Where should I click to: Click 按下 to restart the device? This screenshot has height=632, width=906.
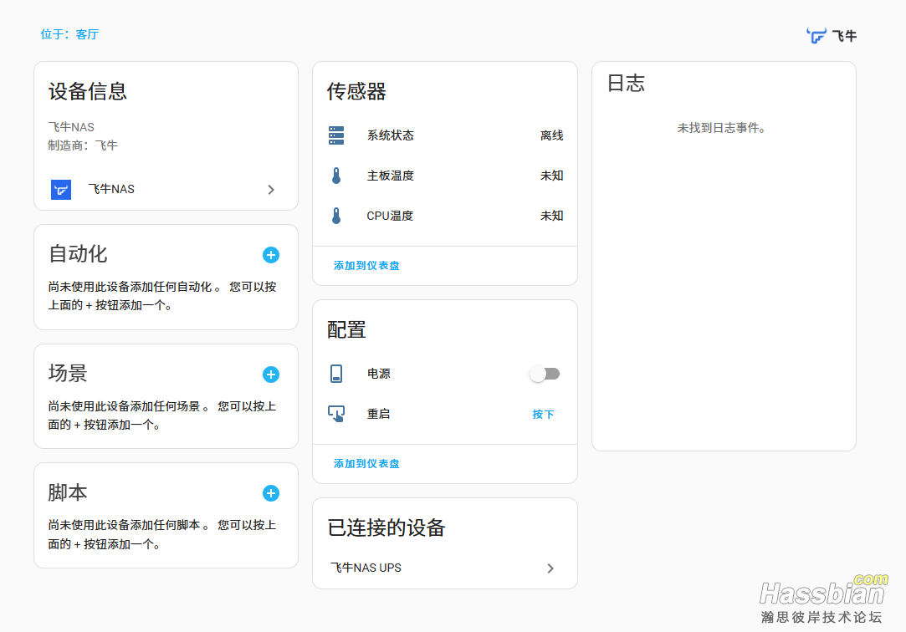pyautogui.click(x=543, y=415)
